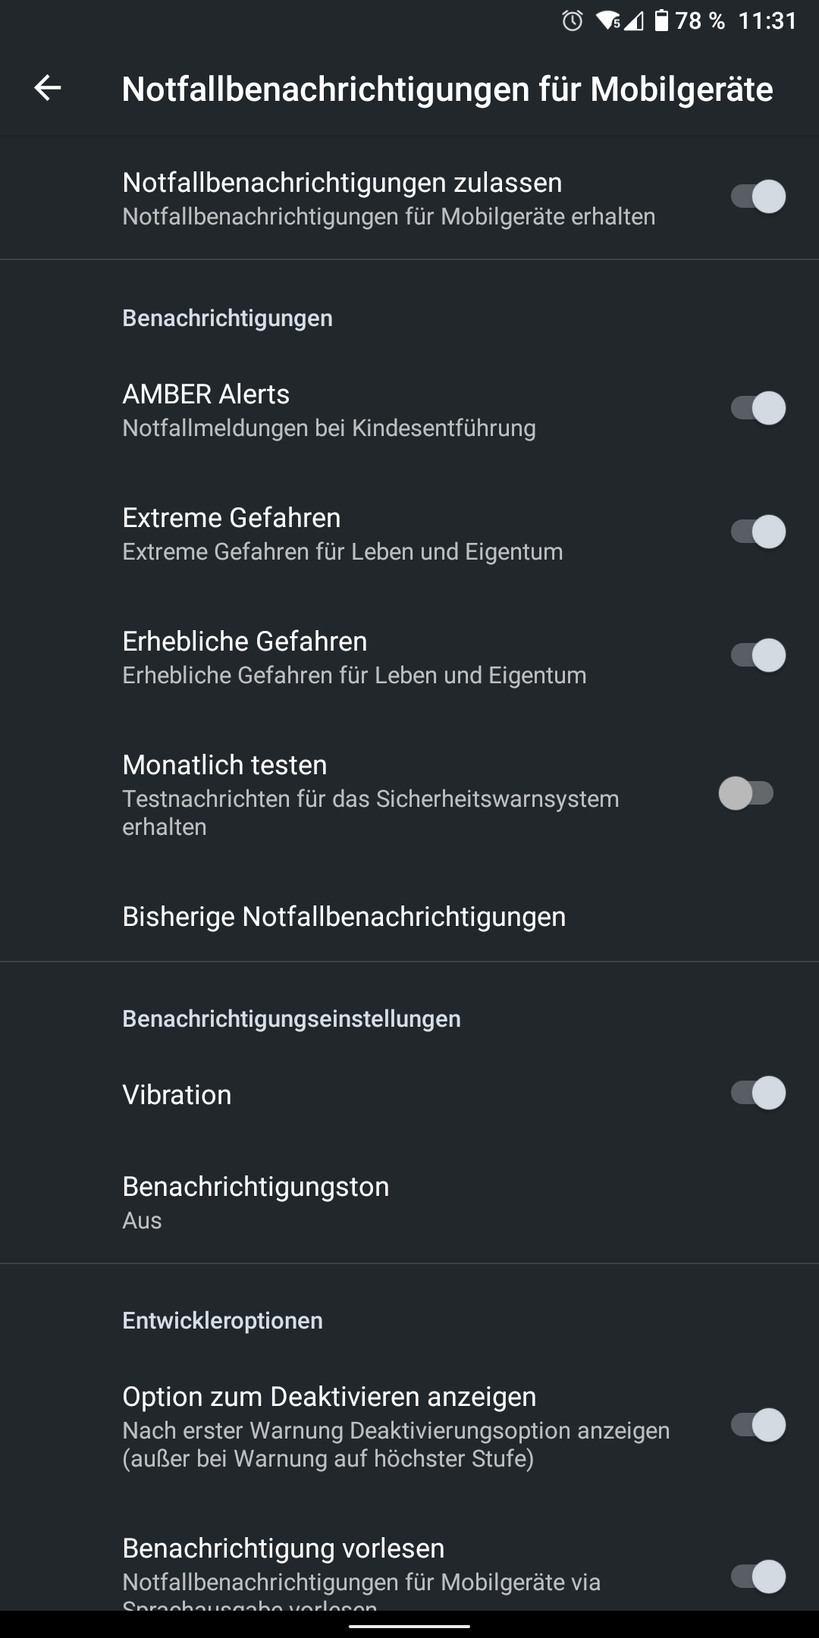Screen dimensions: 819x1638
Task: Tap the battery status icon
Action: 662,20
